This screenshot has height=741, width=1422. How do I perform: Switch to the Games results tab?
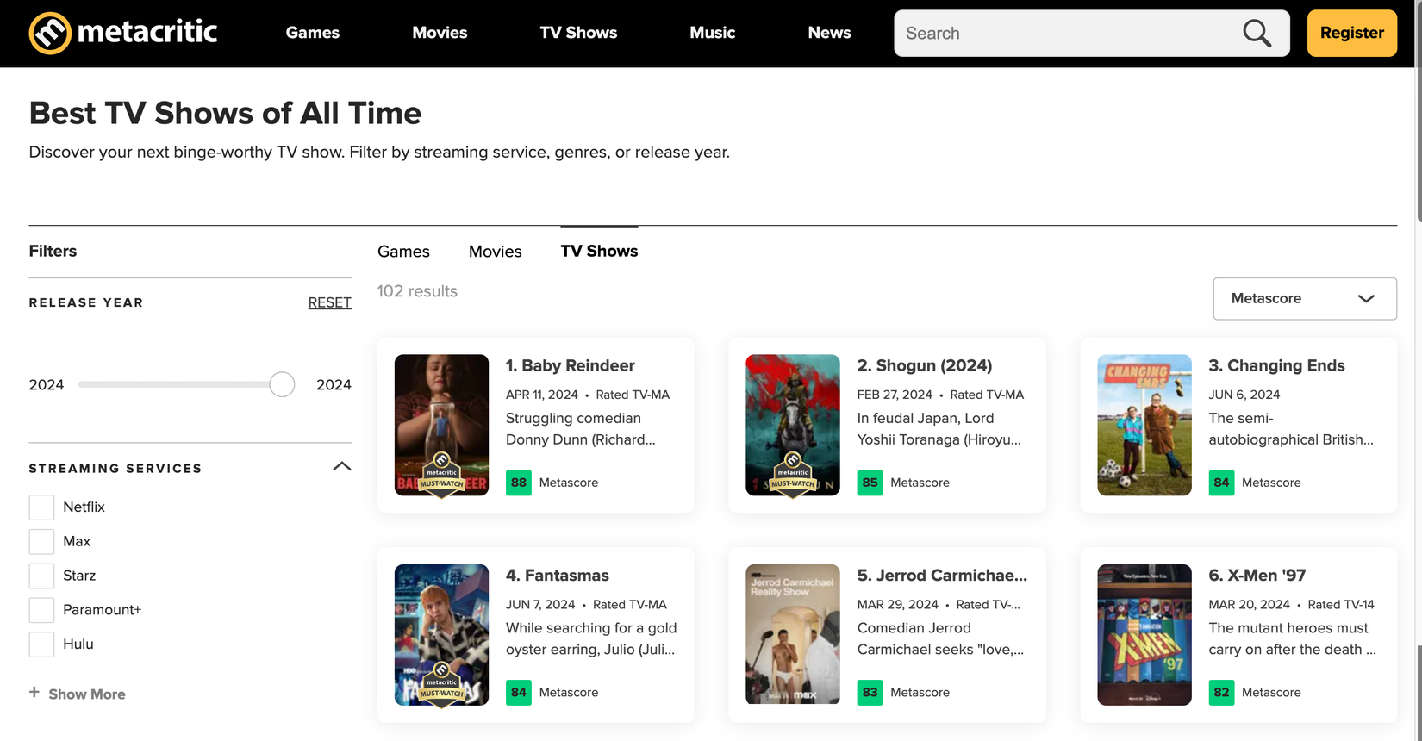pyautogui.click(x=403, y=252)
